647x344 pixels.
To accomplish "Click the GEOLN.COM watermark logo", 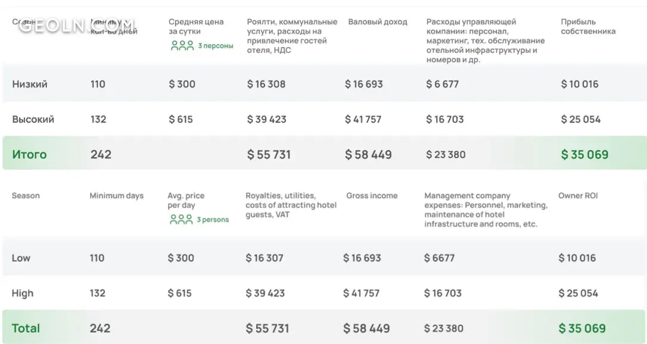I will 76,26.
